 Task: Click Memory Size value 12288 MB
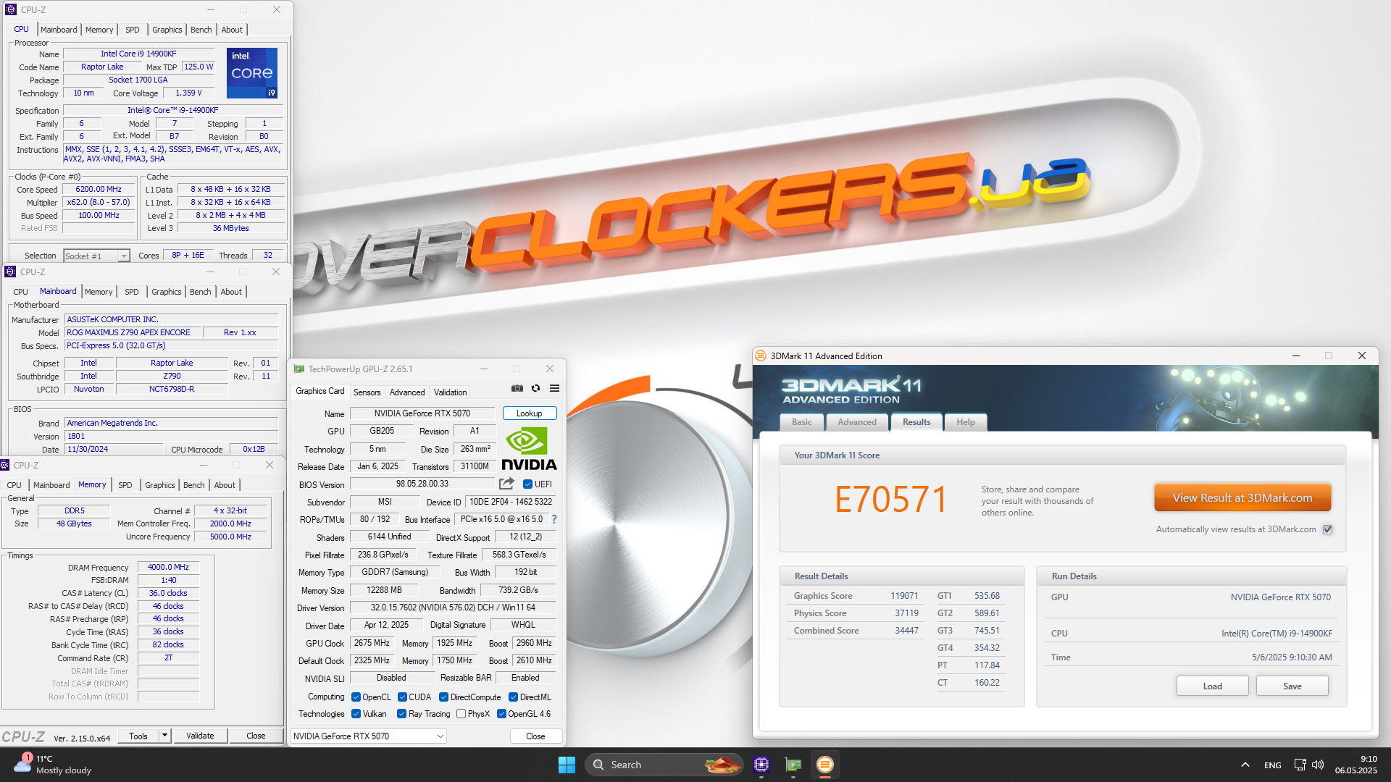(x=384, y=591)
